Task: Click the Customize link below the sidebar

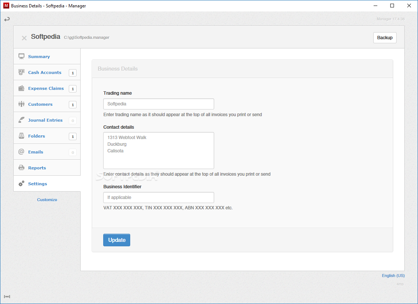Action: (47, 200)
